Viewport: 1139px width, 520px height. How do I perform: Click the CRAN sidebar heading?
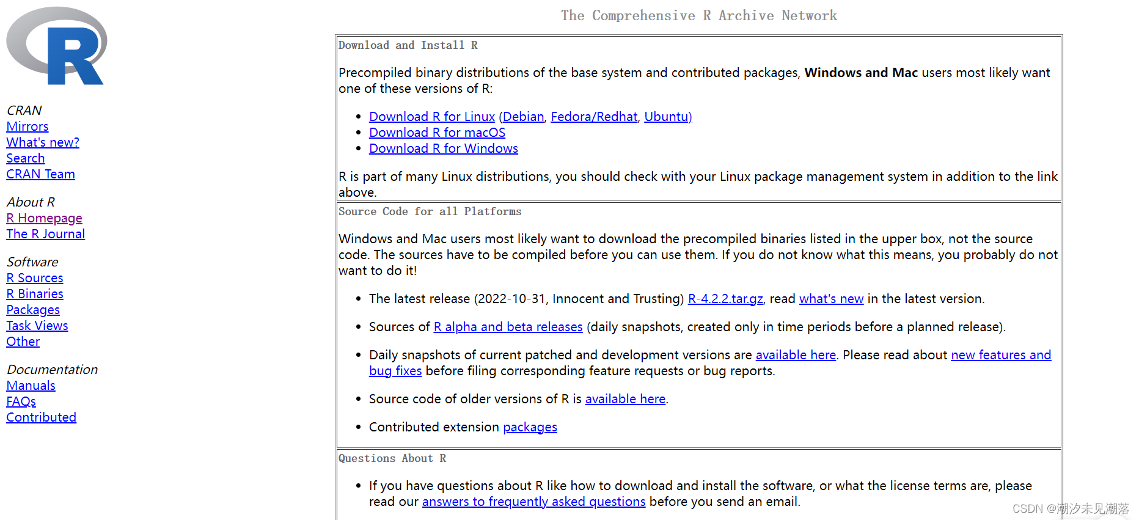24,111
